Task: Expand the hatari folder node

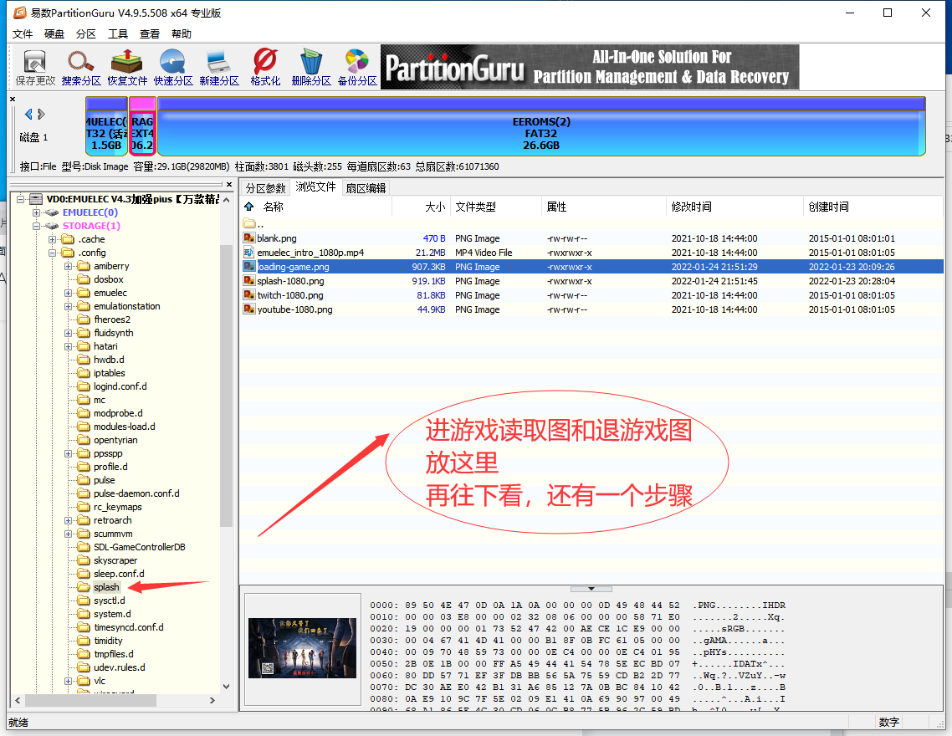Action: click(x=68, y=346)
